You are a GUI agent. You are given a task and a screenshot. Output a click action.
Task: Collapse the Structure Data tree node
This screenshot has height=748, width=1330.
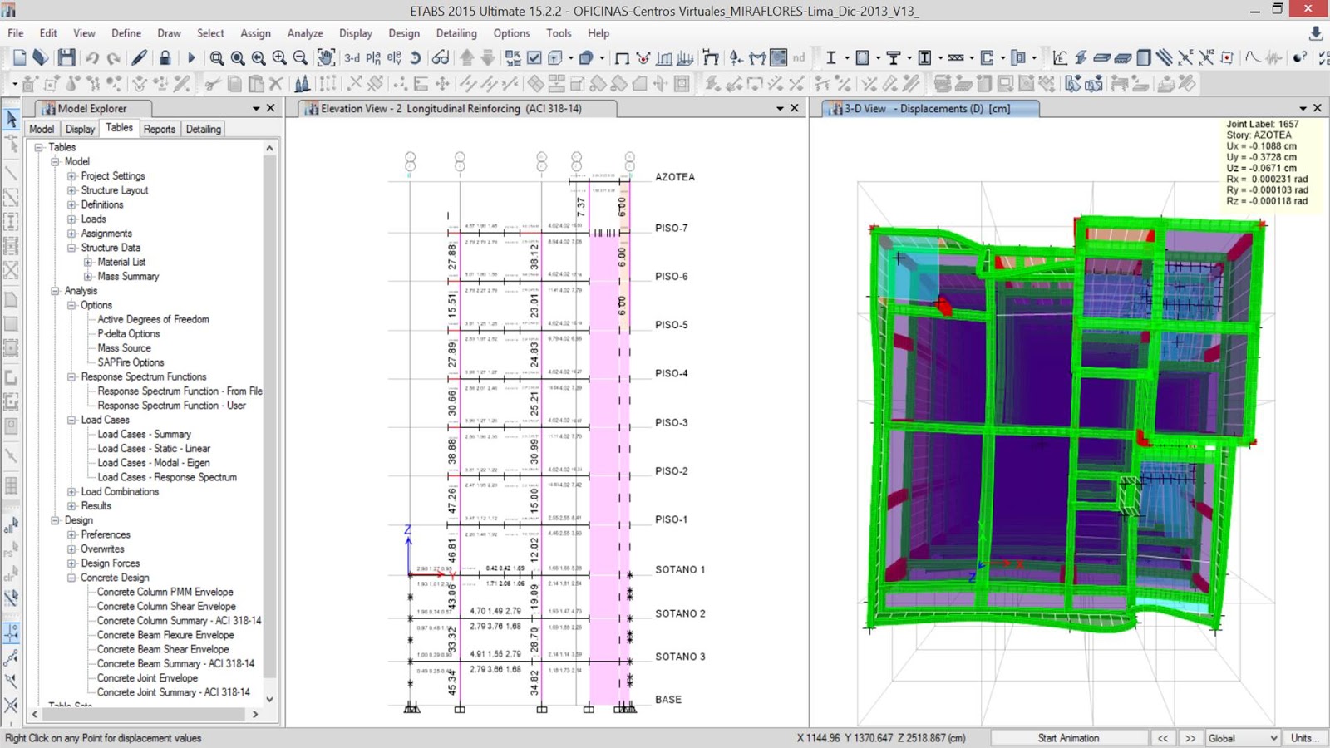point(71,248)
